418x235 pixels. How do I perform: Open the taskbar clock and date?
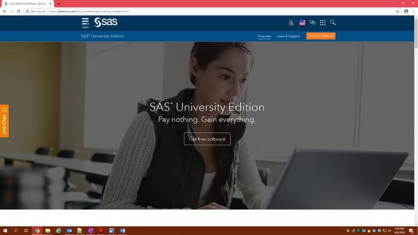tap(399, 231)
